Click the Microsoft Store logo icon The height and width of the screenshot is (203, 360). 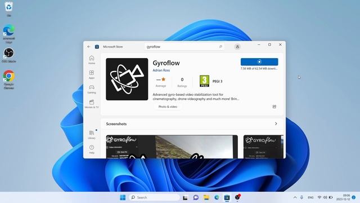97,47
